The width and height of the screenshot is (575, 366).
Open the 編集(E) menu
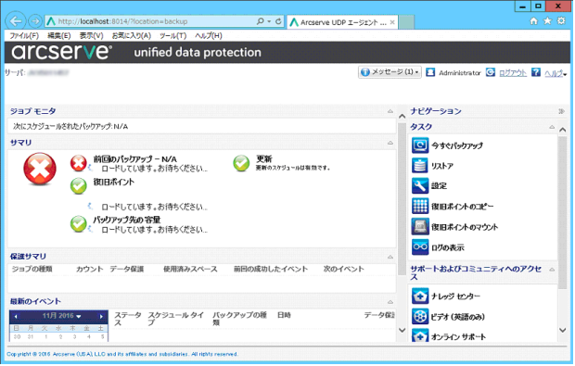click(59, 35)
